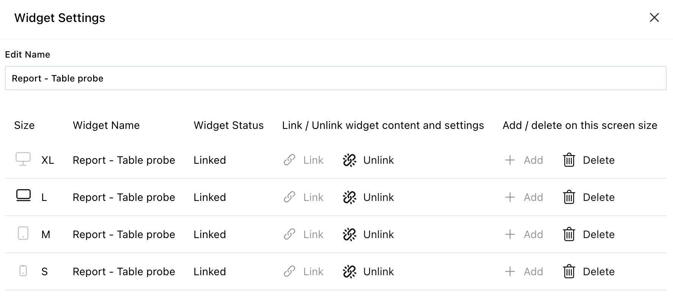Click the phone icon for S size
Image resolution: width=673 pixels, height=301 pixels.
23,271
